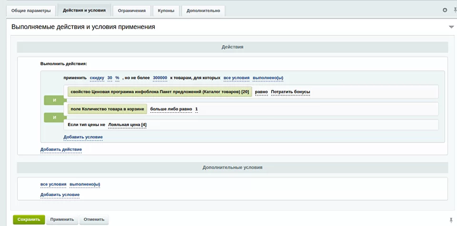Click the Применить button

(62, 220)
